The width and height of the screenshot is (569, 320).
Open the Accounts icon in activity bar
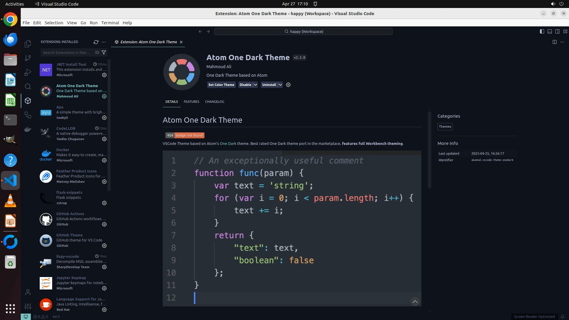click(28, 292)
